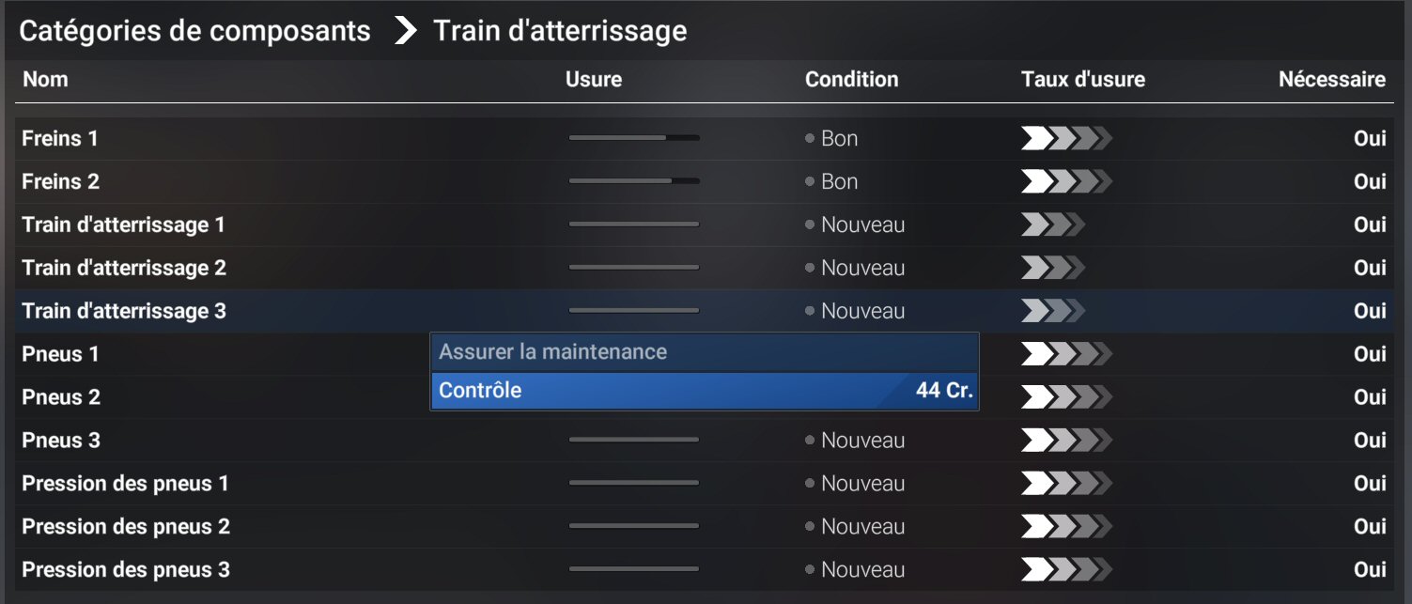Screen dimensions: 1412x604
Task: Sort by the Usure column header
Action: pyautogui.click(x=593, y=80)
